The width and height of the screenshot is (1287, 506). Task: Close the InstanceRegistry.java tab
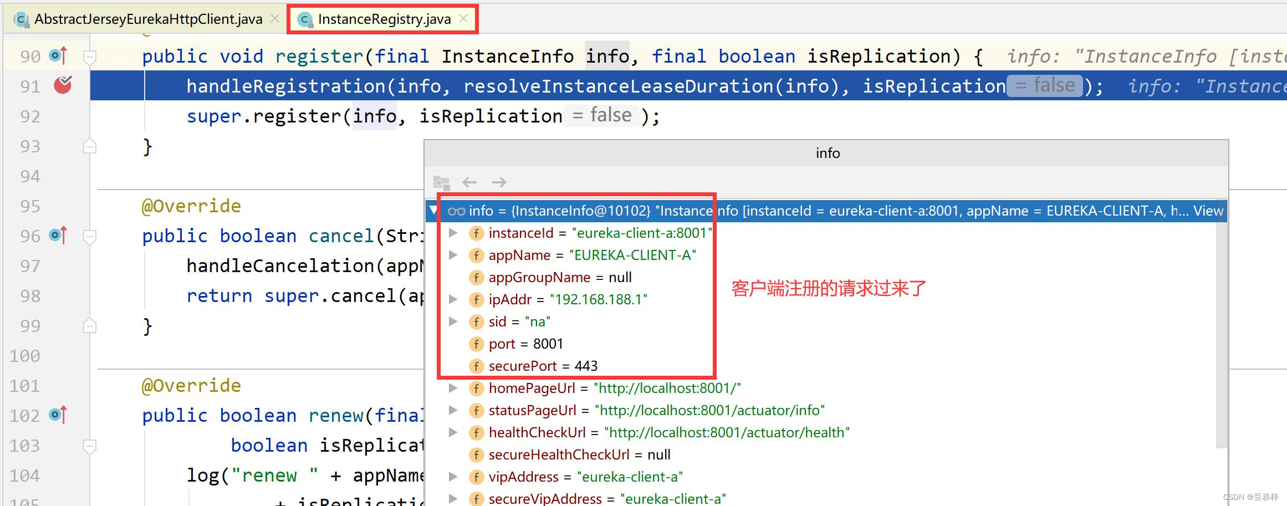(x=463, y=18)
